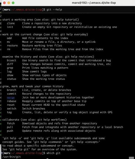Screen dimensions: 135x159
Task: Select the 'init' subcommand name
Action: [x=10, y=27]
